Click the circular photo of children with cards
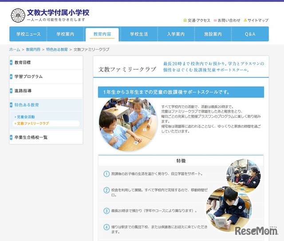 pos(128,124)
